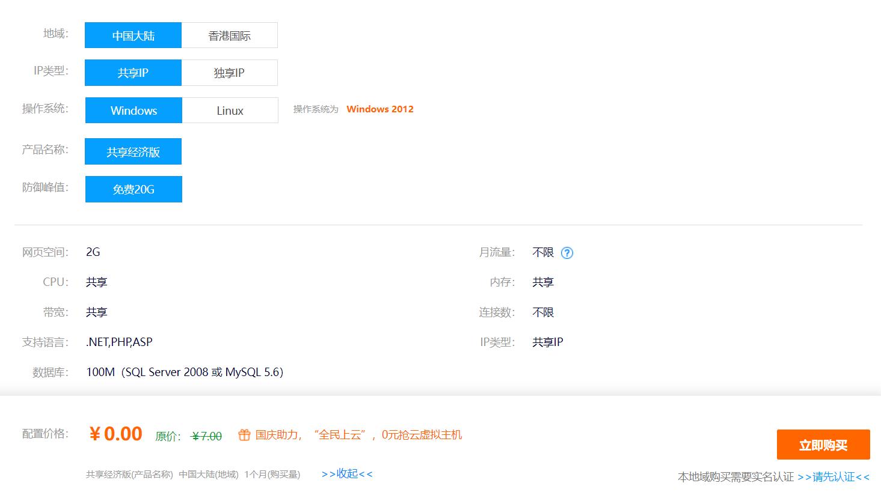The image size is (881, 495).
Task: Click the 共享经济版(产品名称) summary text
Action: pyautogui.click(x=129, y=475)
